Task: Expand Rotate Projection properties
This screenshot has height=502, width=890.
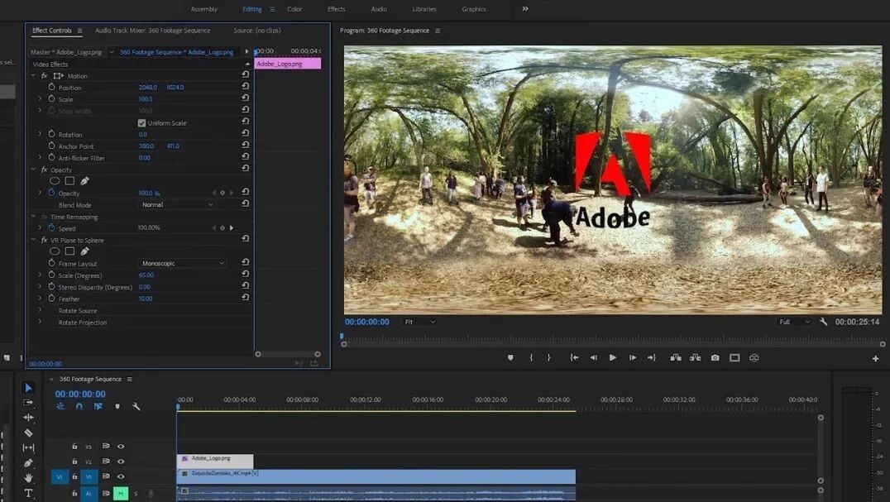Action: coord(40,323)
